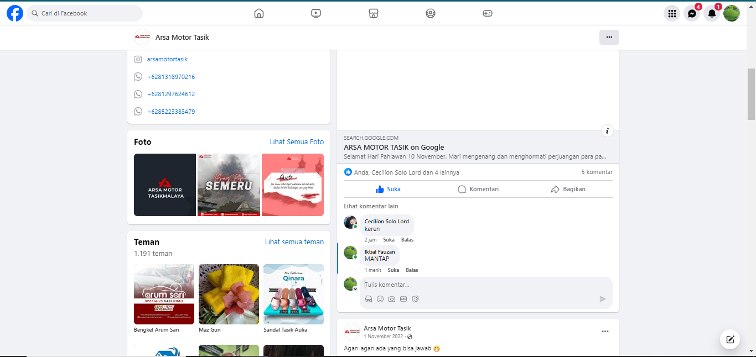Click the info icon on link preview
This screenshot has width=756, height=357.
(x=607, y=131)
